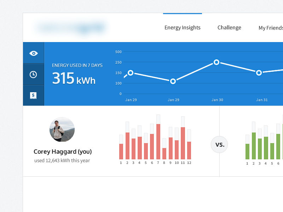Select the line chart point at Jan 30
Viewport: 283px width, 212px height.
coord(216,62)
